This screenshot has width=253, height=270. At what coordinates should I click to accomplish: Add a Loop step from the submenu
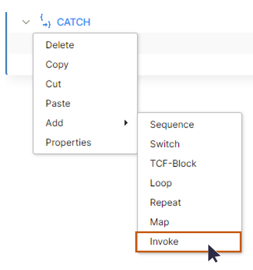[190, 183]
